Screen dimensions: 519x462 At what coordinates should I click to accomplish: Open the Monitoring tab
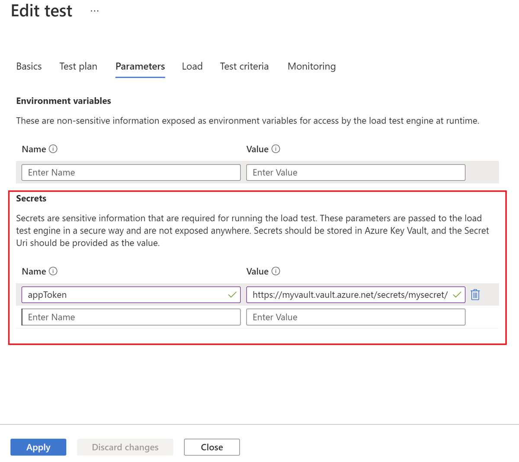pyautogui.click(x=311, y=66)
